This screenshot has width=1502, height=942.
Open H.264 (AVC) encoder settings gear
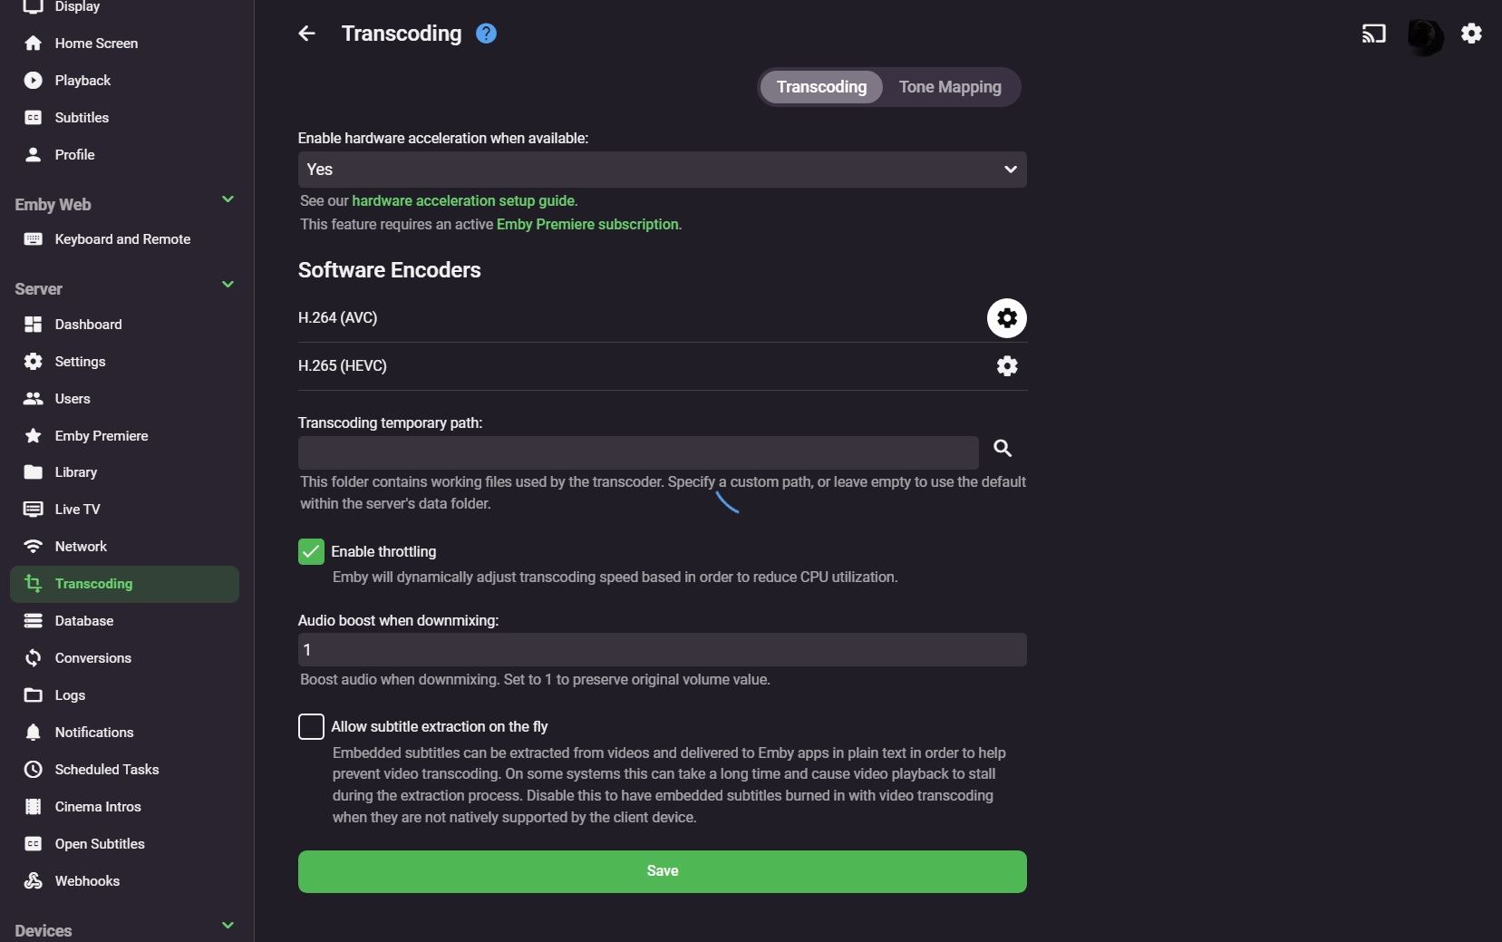(1007, 318)
